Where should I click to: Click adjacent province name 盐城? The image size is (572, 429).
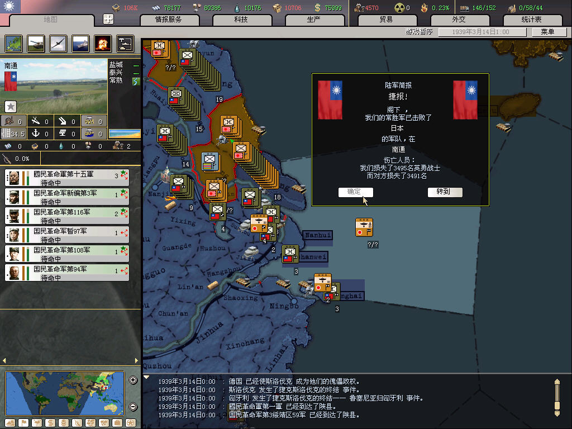pyautogui.click(x=116, y=65)
